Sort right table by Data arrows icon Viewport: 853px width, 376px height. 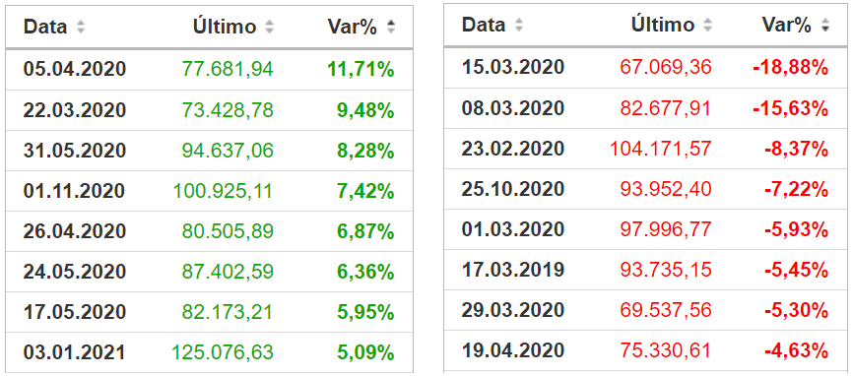click(x=519, y=25)
